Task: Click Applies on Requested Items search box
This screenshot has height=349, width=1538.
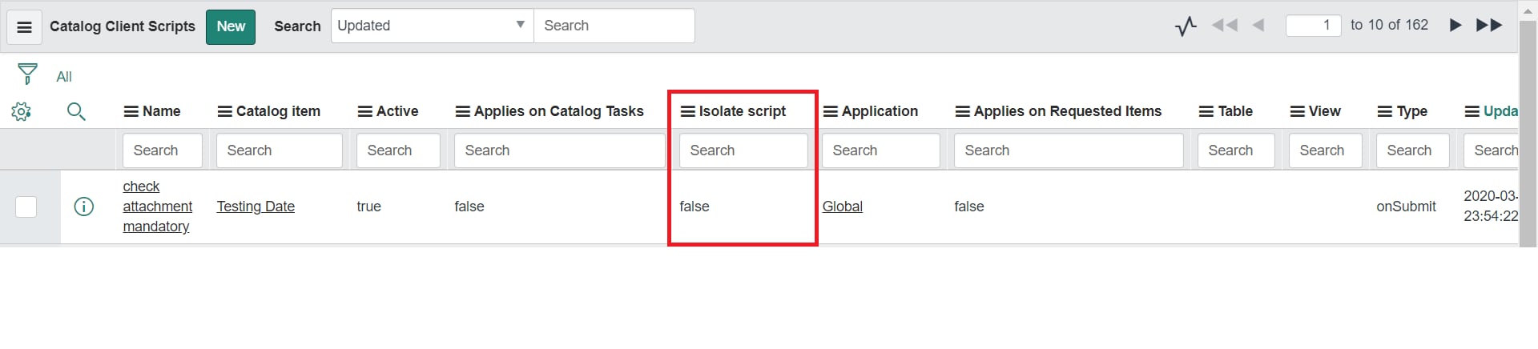Action: (x=1069, y=150)
